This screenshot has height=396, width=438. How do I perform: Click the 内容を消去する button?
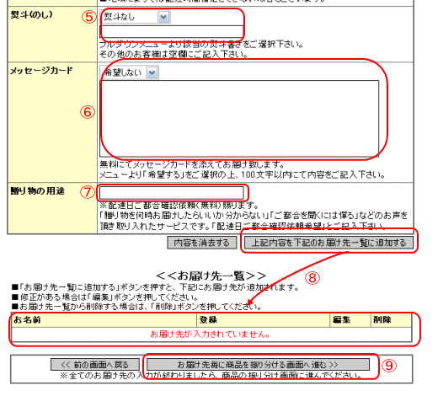click(x=202, y=243)
